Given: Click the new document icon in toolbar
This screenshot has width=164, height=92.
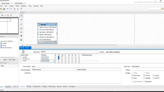Looking at the screenshot, I should pos(21,9).
